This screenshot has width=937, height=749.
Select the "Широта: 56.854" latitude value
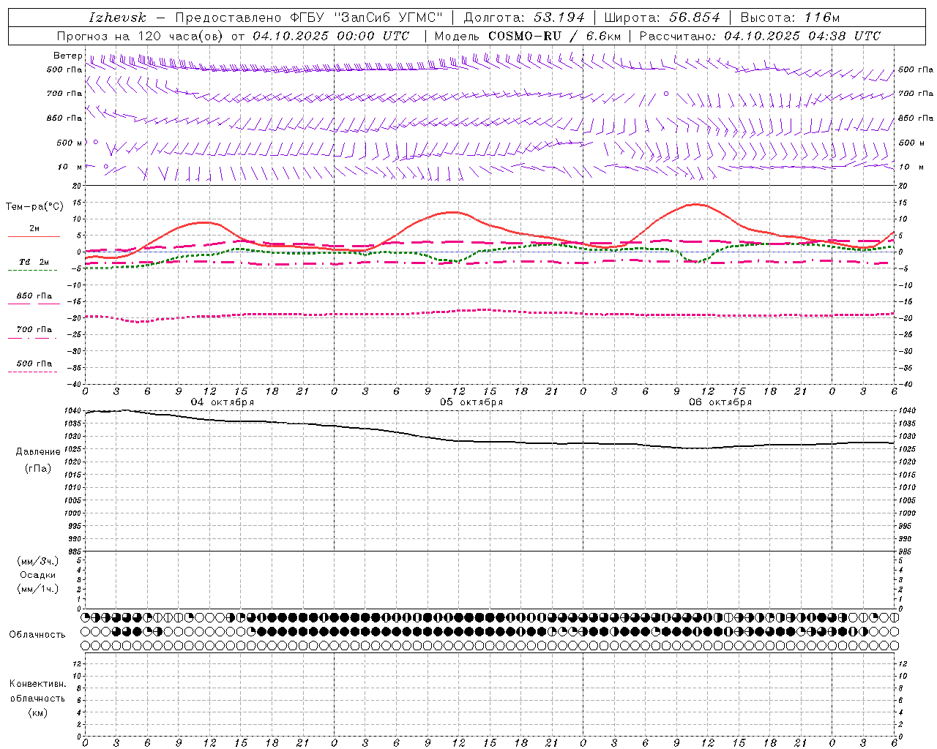tap(662, 18)
